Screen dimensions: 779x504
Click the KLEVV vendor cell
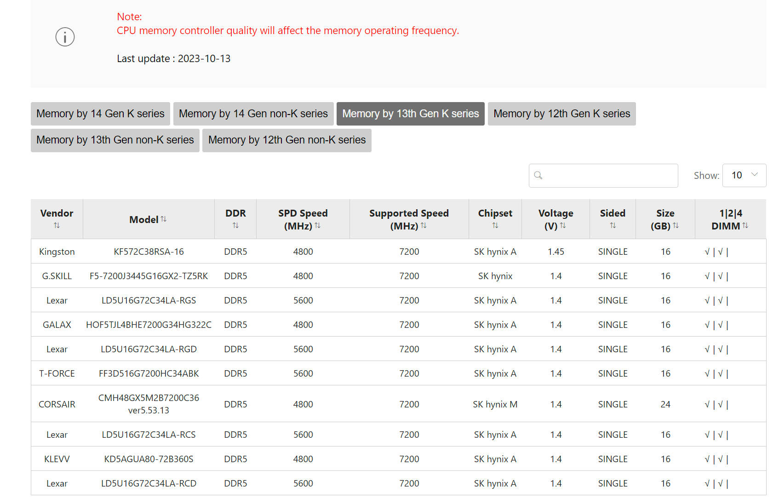pyautogui.click(x=57, y=459)
